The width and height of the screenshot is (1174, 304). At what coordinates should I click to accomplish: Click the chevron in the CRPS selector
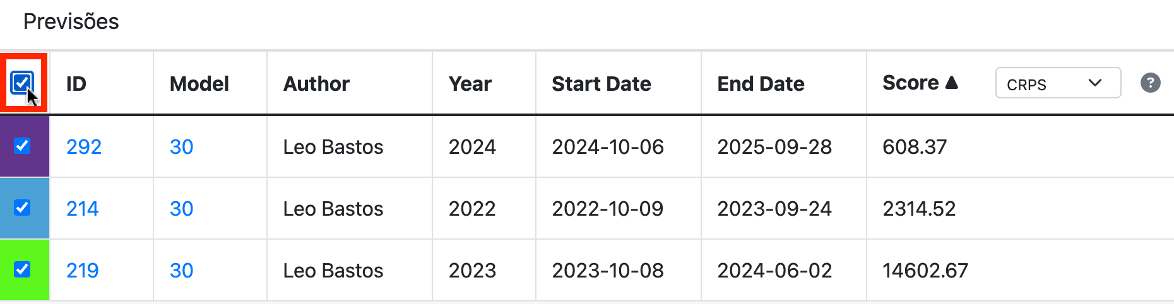[1095, 83]
